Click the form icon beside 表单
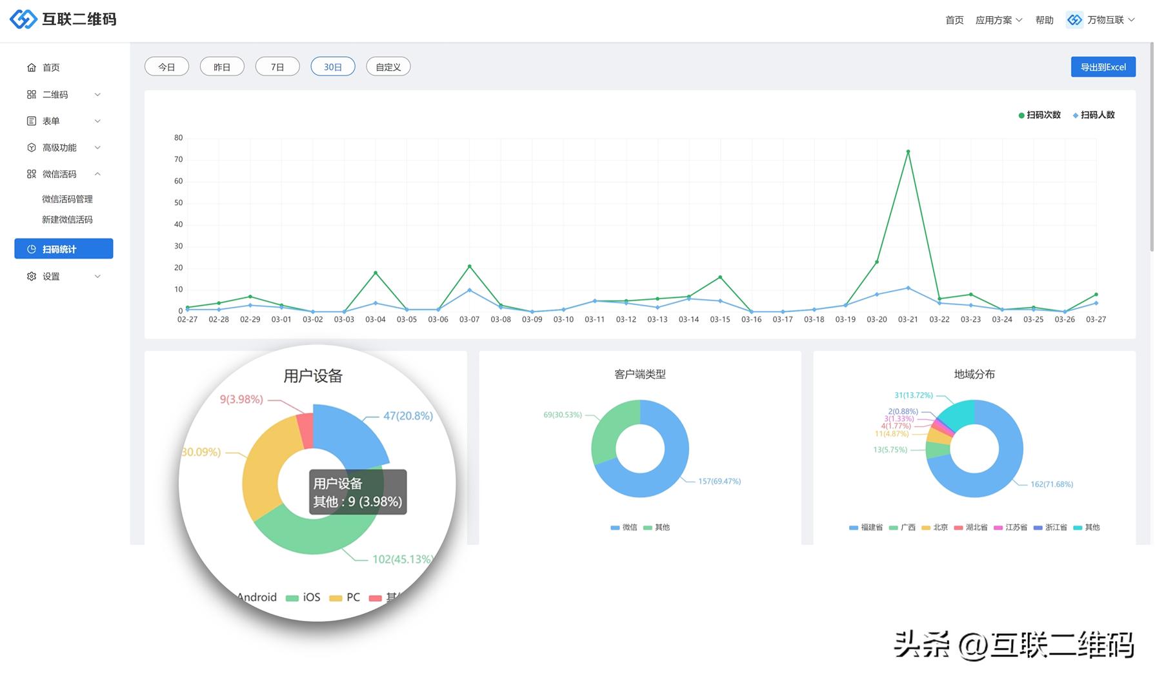 pos(32,121)
